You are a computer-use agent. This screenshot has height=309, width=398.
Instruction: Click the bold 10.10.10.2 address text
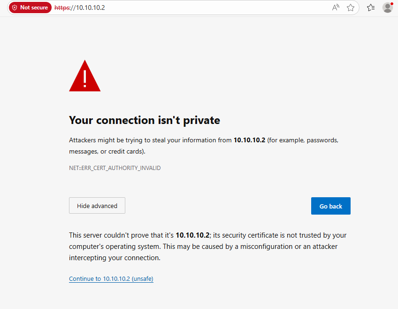(x=249, y=140)
